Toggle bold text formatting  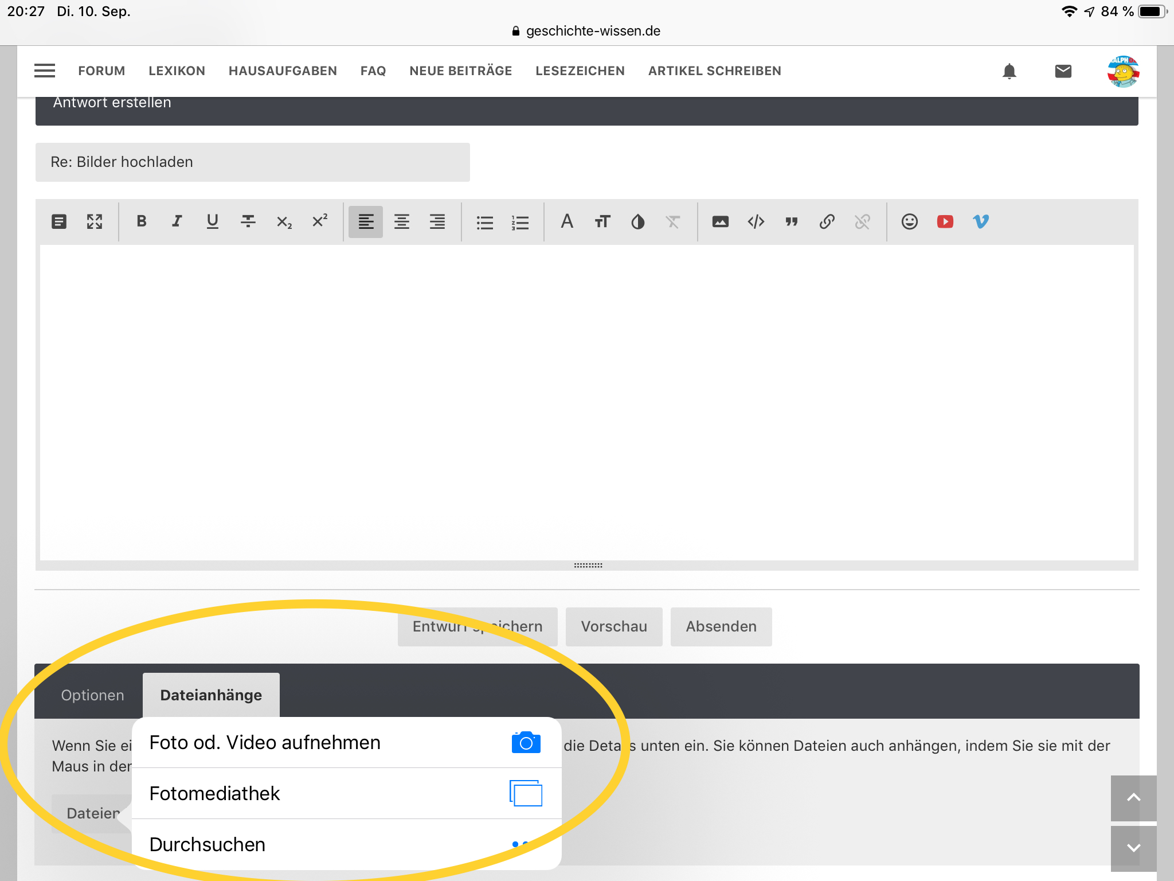142,221
